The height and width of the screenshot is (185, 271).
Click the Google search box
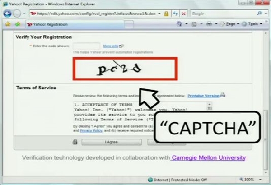(x=223, y=14)
